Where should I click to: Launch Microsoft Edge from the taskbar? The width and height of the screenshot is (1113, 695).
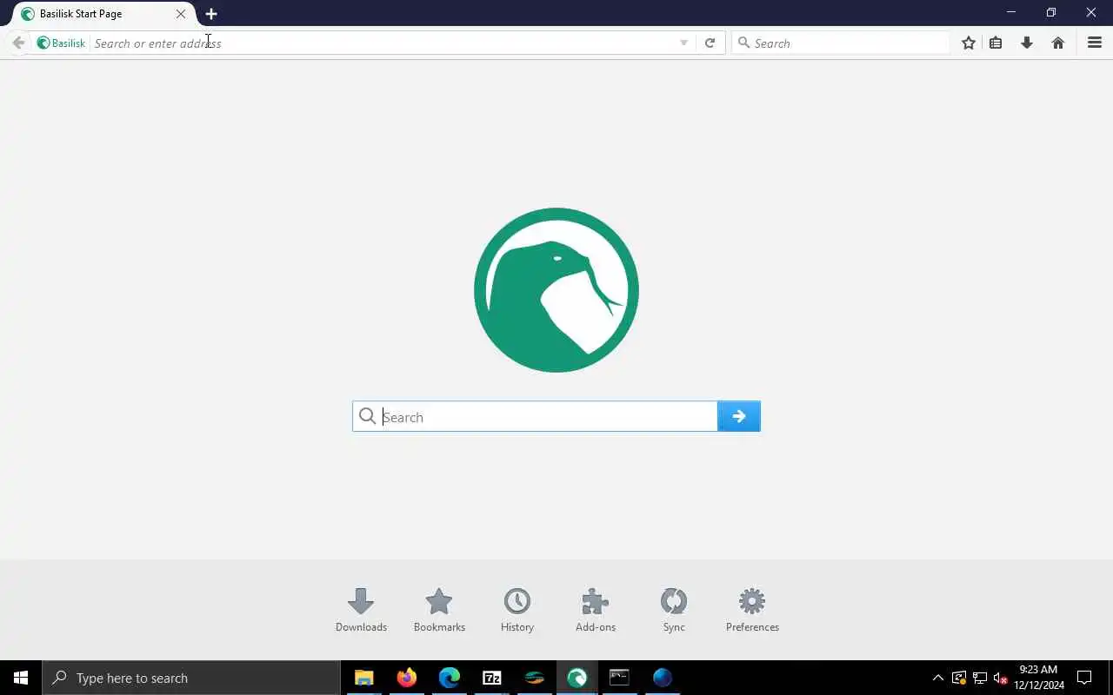pos(449,678)
